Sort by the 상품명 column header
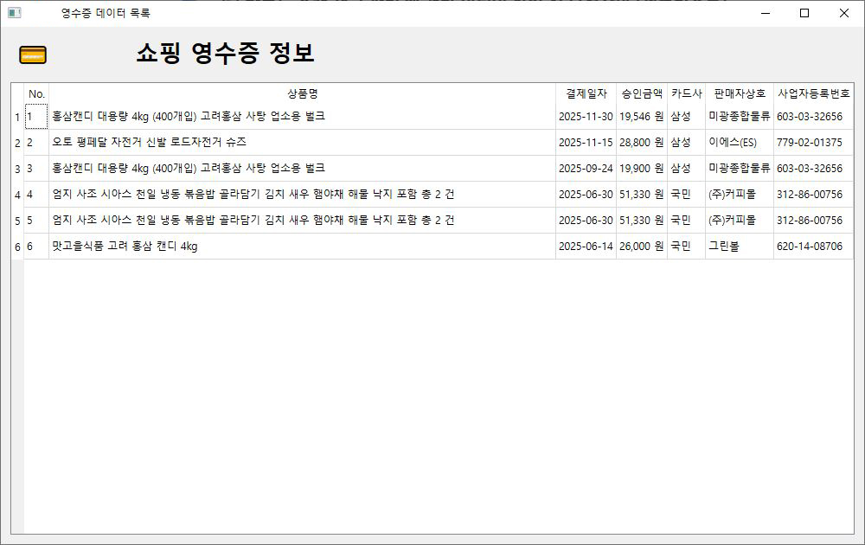This screenshot has width=865, height=545. click(302, 93)
